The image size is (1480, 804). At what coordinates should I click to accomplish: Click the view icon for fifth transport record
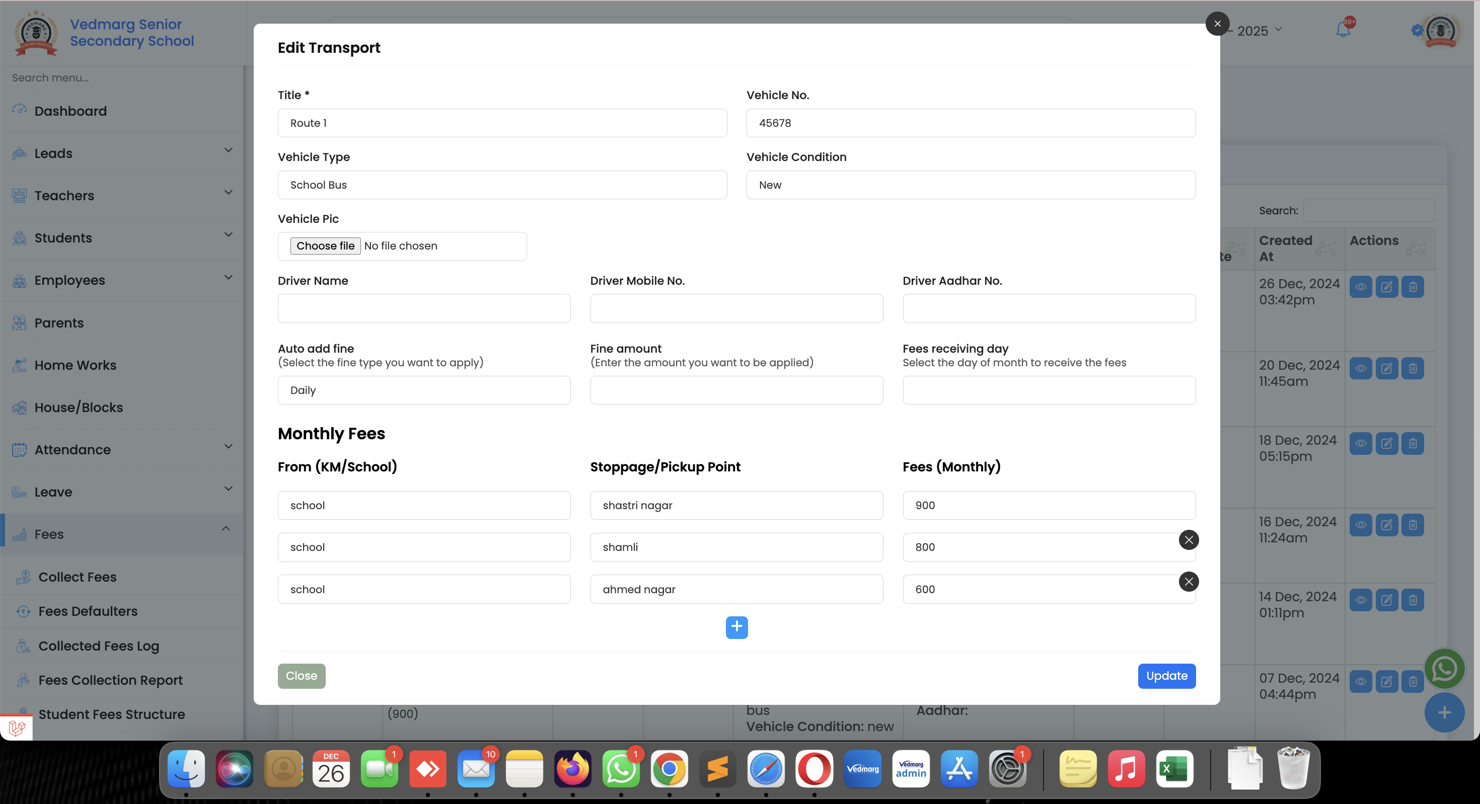tap(1360, 600)
